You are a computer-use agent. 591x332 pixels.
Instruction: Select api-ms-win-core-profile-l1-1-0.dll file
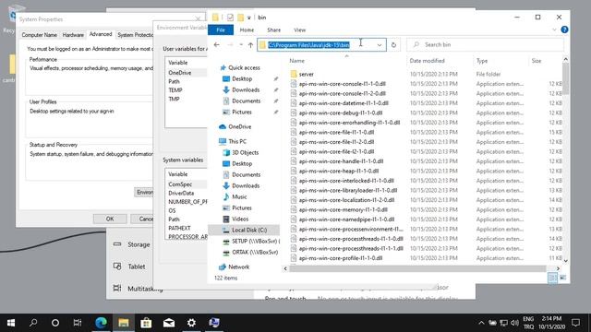tap(341, 258)
